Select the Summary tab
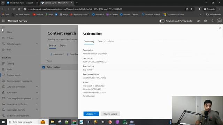The image size is (223, 125). coord(89,41)
